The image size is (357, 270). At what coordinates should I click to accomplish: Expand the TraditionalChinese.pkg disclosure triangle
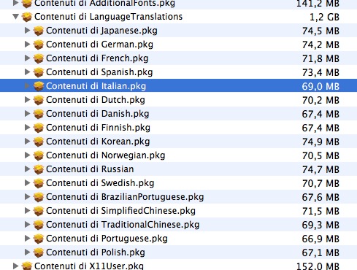(28, 225)
